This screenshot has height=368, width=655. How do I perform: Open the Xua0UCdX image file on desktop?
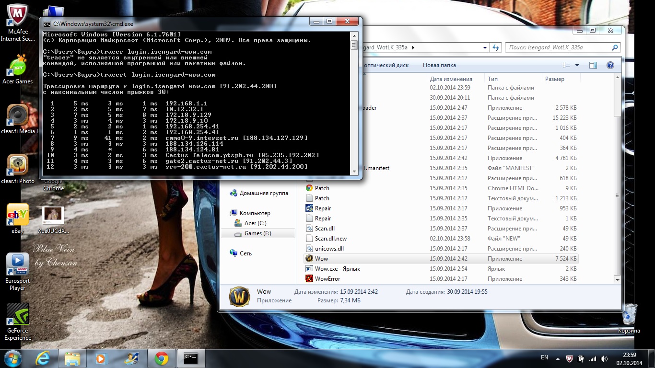point(53,219)
